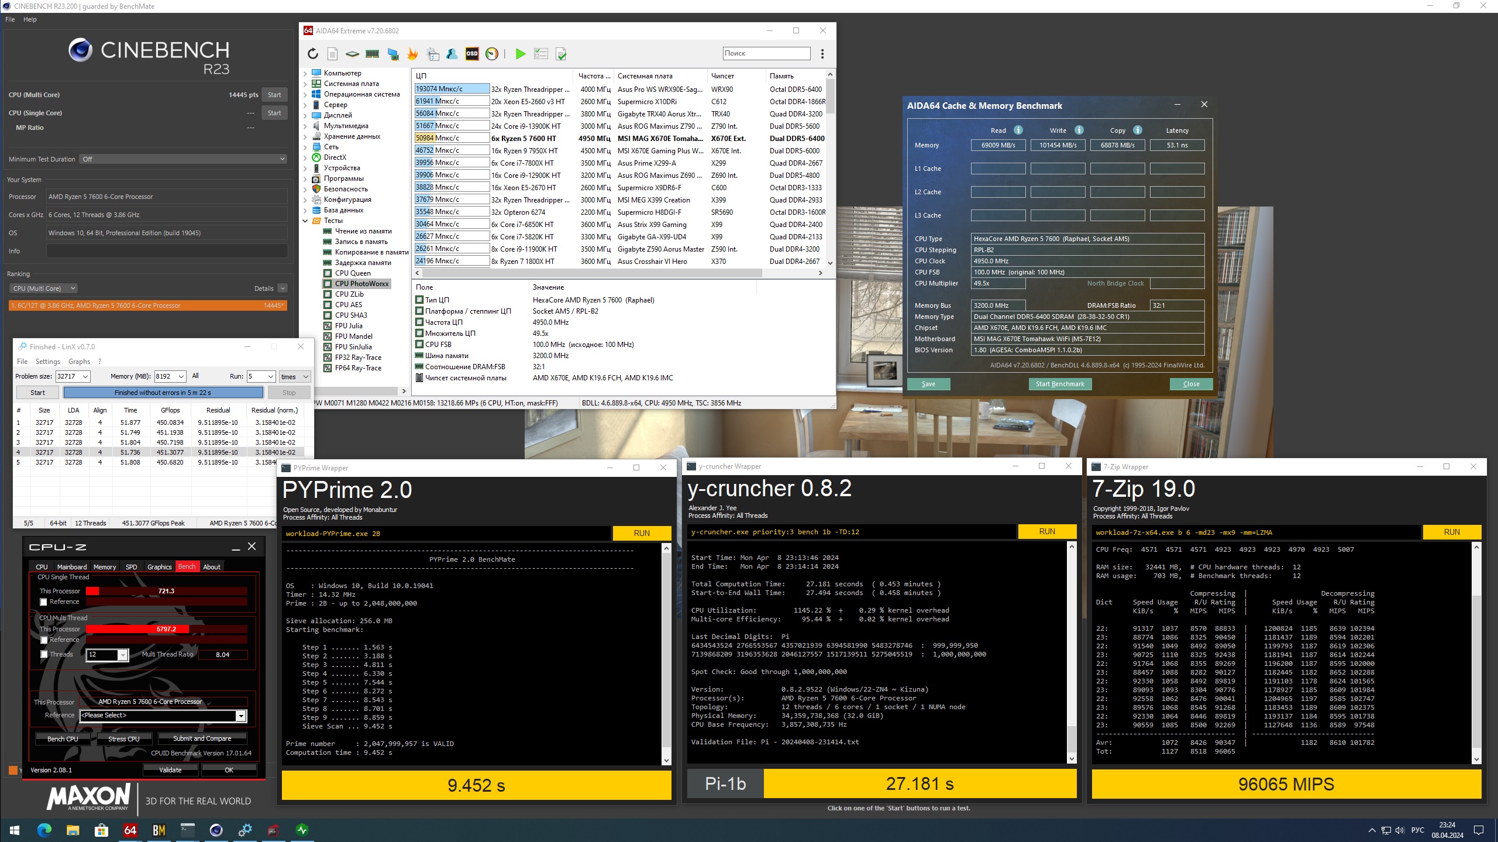1498x842 pixels.
Task: Switch to the Mainboard tab in CPU-Z
Action: click(71, 566)
